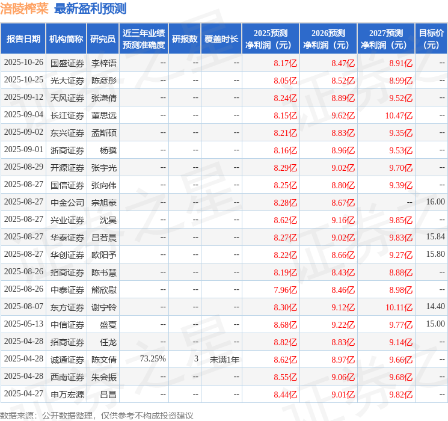
Task: Select the 覆盖时长 column header
Action: pyautogui.click(x=221, y=39)
